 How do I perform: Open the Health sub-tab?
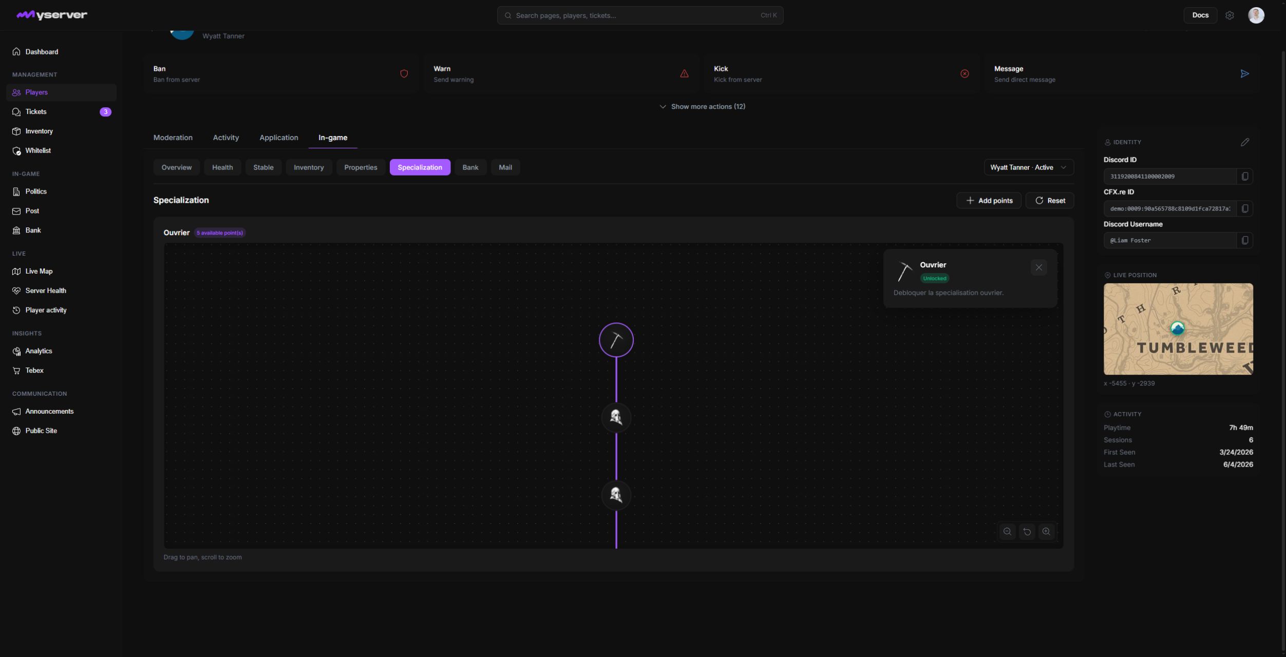pos(222,167)
